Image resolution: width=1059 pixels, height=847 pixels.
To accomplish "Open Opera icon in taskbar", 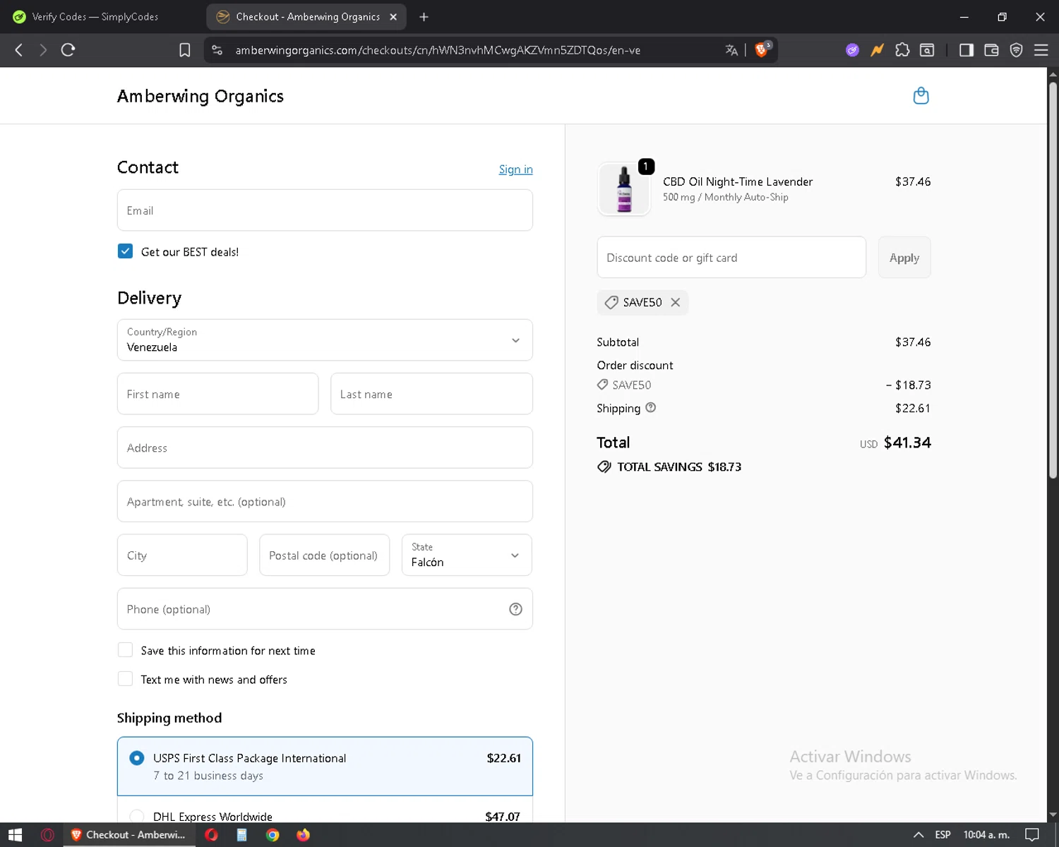I will [x=211, y=835].
